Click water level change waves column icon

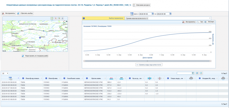pos(121,78)
